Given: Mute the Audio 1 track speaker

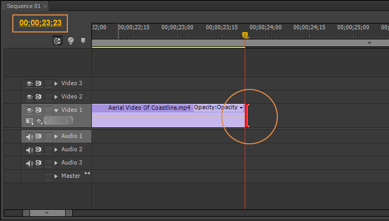Looking at the screenshot, I should pyautogui.click(x=29, y=136).
